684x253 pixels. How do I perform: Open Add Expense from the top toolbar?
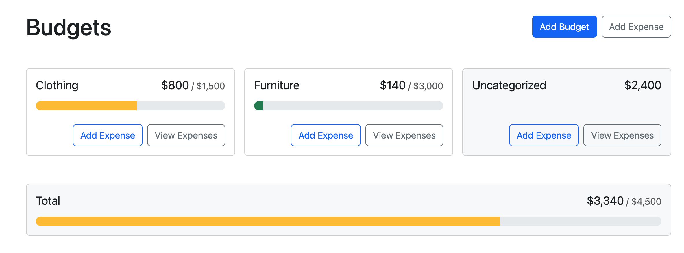click(636, 27)
